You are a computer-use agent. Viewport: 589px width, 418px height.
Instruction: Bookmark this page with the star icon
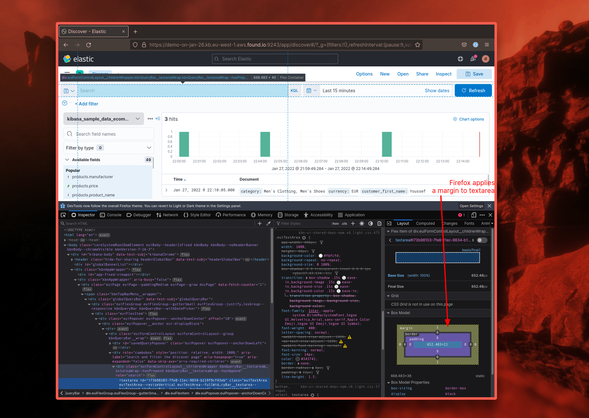418,45
